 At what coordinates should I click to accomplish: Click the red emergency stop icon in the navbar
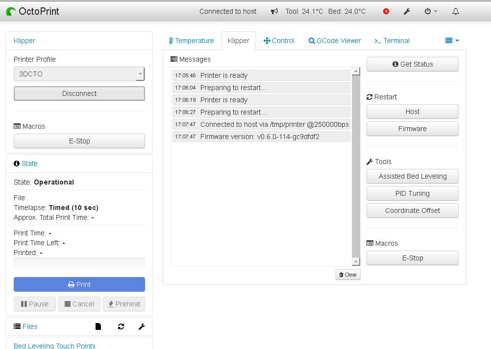pyautogui.click(x=386, y=12)
